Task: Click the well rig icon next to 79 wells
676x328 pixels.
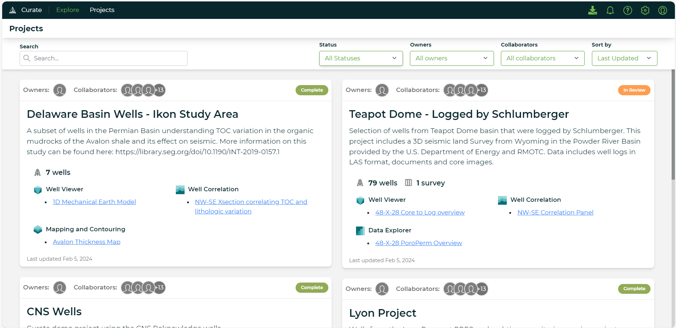Action: point(360,183)
